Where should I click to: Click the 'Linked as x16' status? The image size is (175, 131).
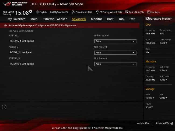click(101, 36)
